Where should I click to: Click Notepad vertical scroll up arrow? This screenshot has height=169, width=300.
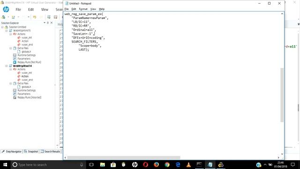point(282,14)
